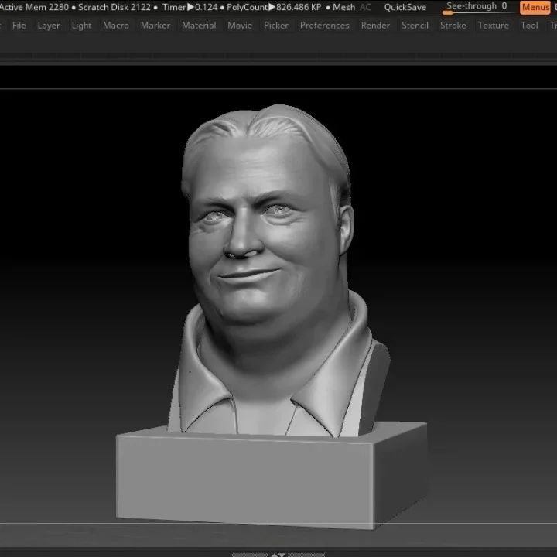Open the Preferences menu
This screenshot has height=557, width=557.
(325, 26)
